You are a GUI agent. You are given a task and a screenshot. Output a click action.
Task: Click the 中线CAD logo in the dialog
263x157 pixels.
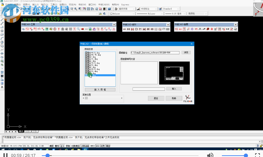[188, 99]
